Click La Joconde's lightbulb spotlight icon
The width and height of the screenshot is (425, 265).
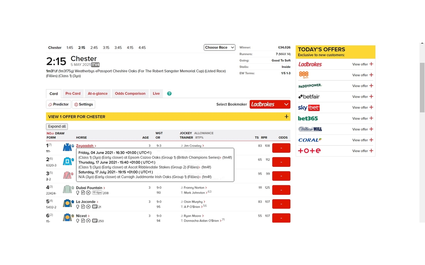click(78, 207)
